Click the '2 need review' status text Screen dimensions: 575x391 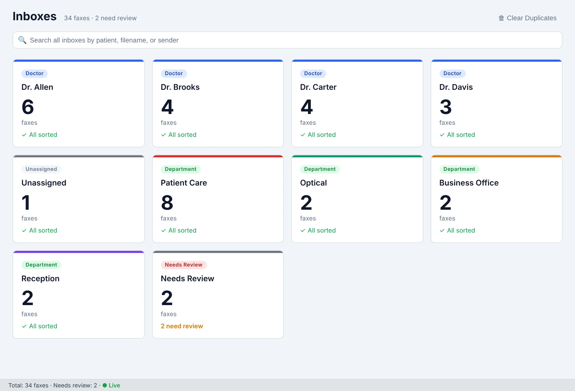[x=182, y=326]
